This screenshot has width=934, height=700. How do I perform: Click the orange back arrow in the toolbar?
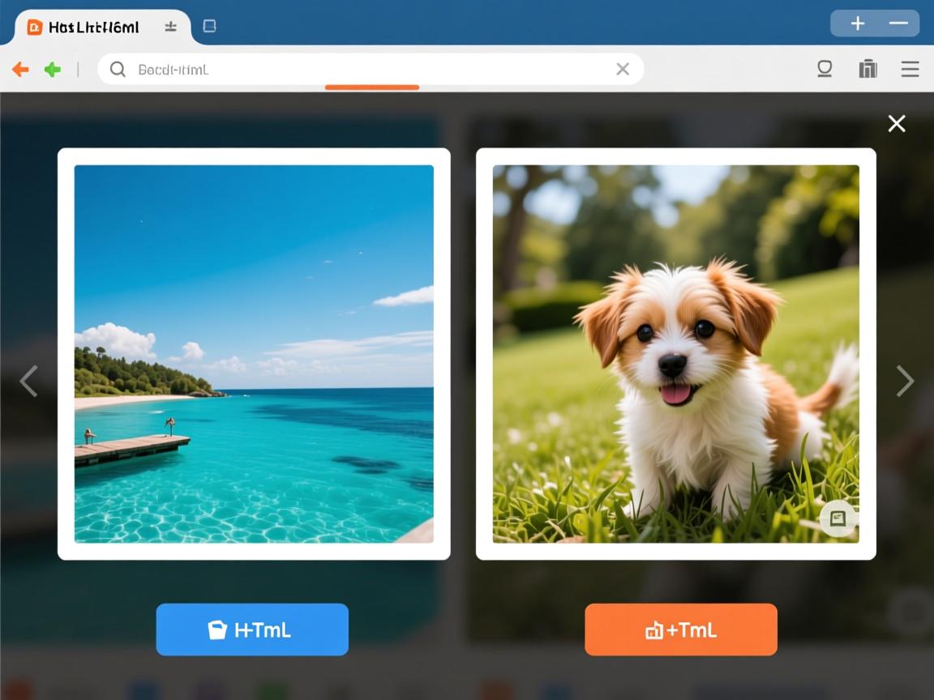21,70
